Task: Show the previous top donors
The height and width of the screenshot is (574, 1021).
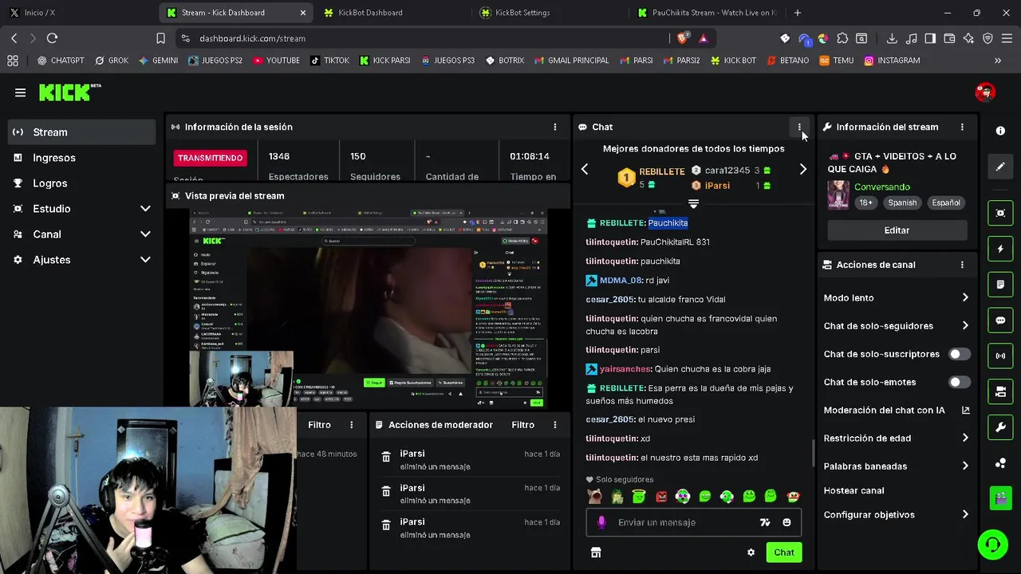Action: tap(585, 170)
